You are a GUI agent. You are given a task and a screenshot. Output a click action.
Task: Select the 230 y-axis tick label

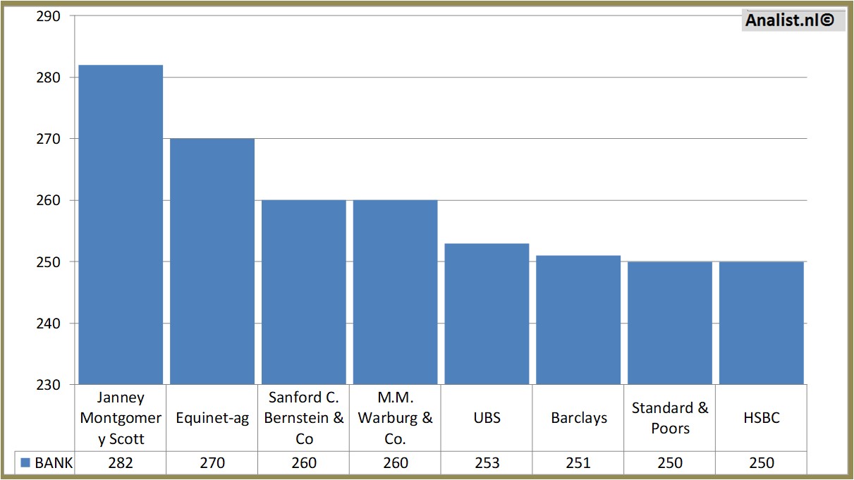tap(48, 385)
